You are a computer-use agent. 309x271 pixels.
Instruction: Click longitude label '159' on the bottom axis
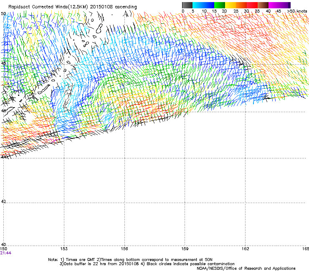tap(185, 249)
